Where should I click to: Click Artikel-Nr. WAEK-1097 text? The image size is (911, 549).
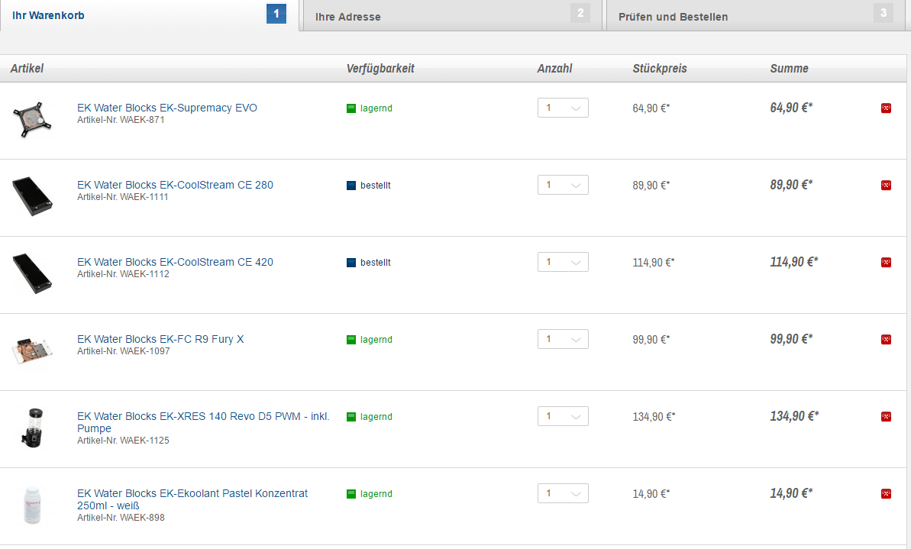tap(123, 351)
